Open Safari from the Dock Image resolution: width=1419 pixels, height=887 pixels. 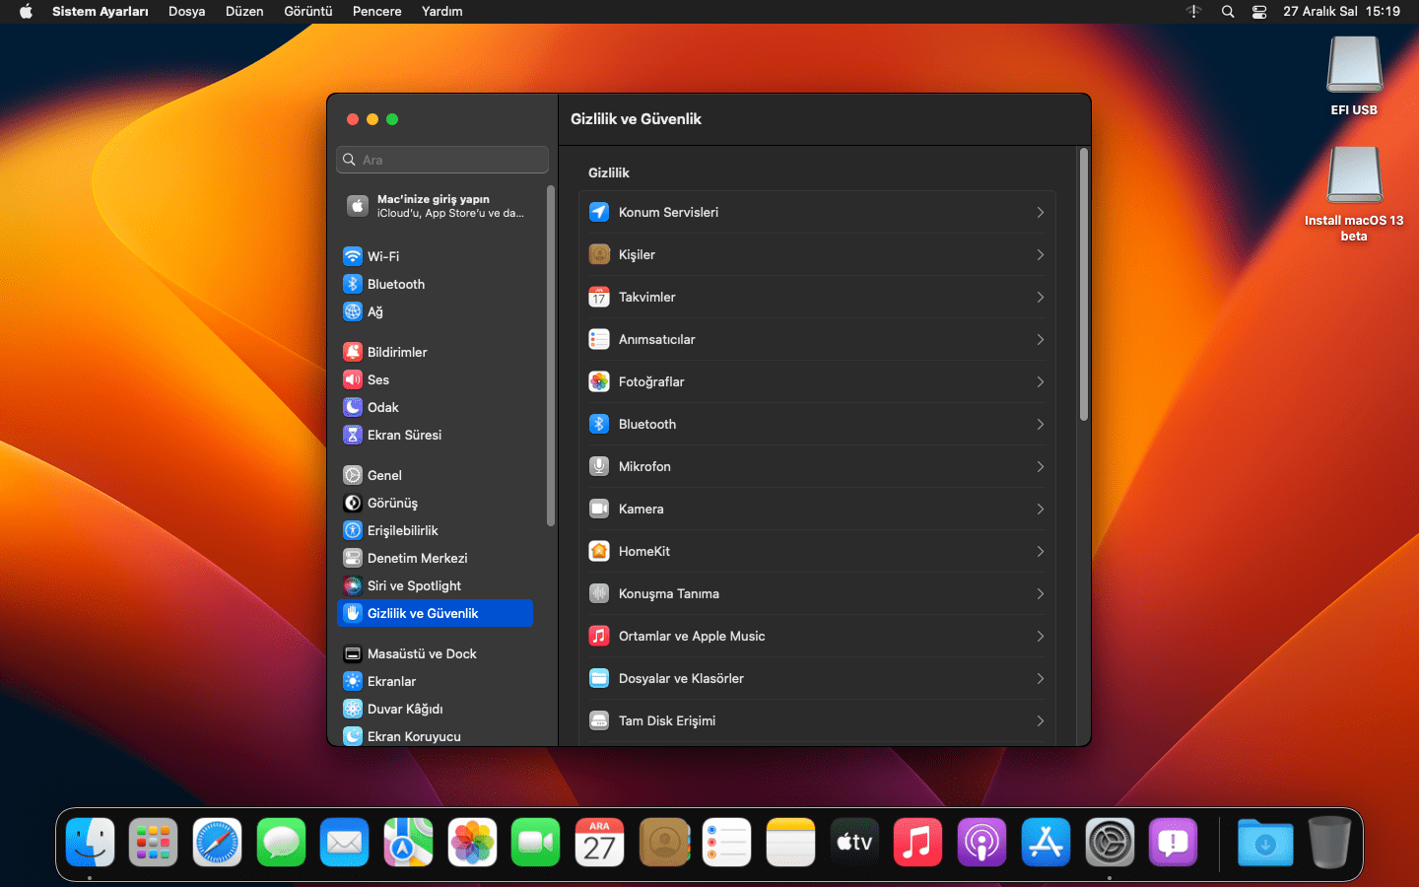[x=217, y=843]
